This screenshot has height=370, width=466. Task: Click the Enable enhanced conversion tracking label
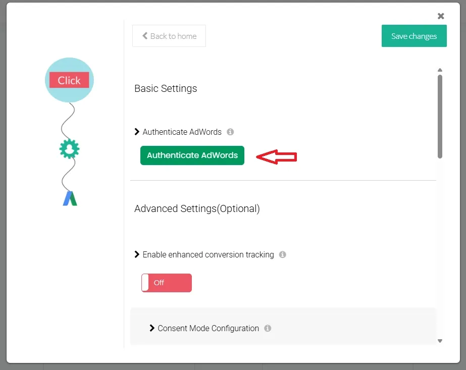click(x=209, y=255)
